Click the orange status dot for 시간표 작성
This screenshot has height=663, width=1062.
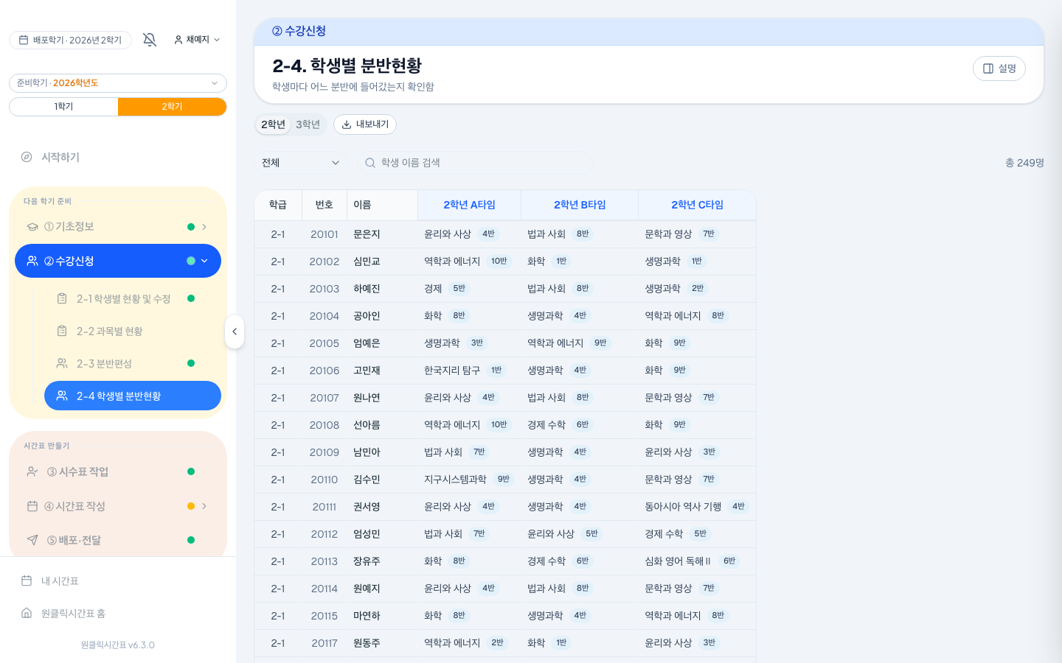coord(191,506)
